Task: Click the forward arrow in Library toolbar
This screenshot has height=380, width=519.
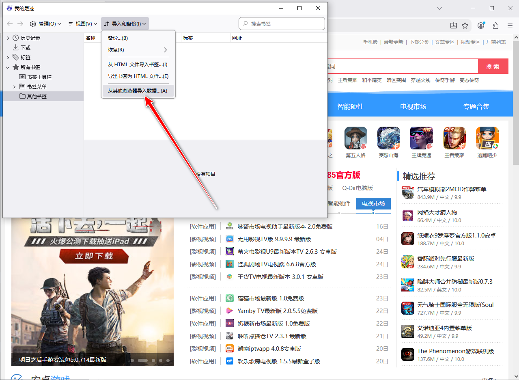Action: pyautogui.click(x=20, y=24)
